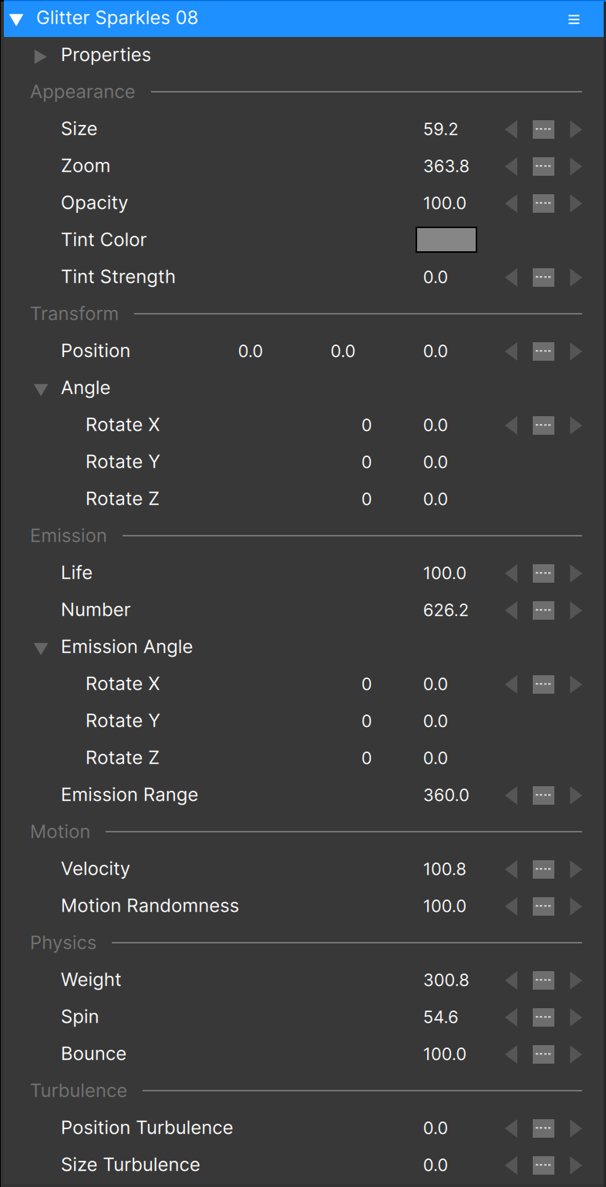Toggle Velocity keyframe button
The height and width of the screenshot is (1187, 606).
[544, 869]
